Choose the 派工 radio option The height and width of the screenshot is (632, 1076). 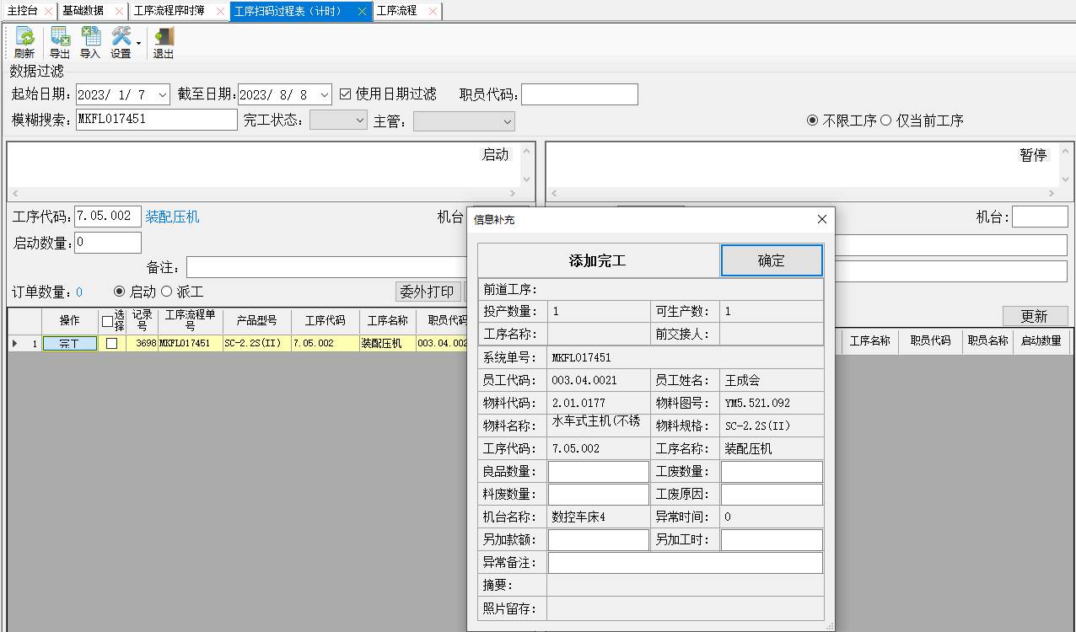(x=166, y=292)
